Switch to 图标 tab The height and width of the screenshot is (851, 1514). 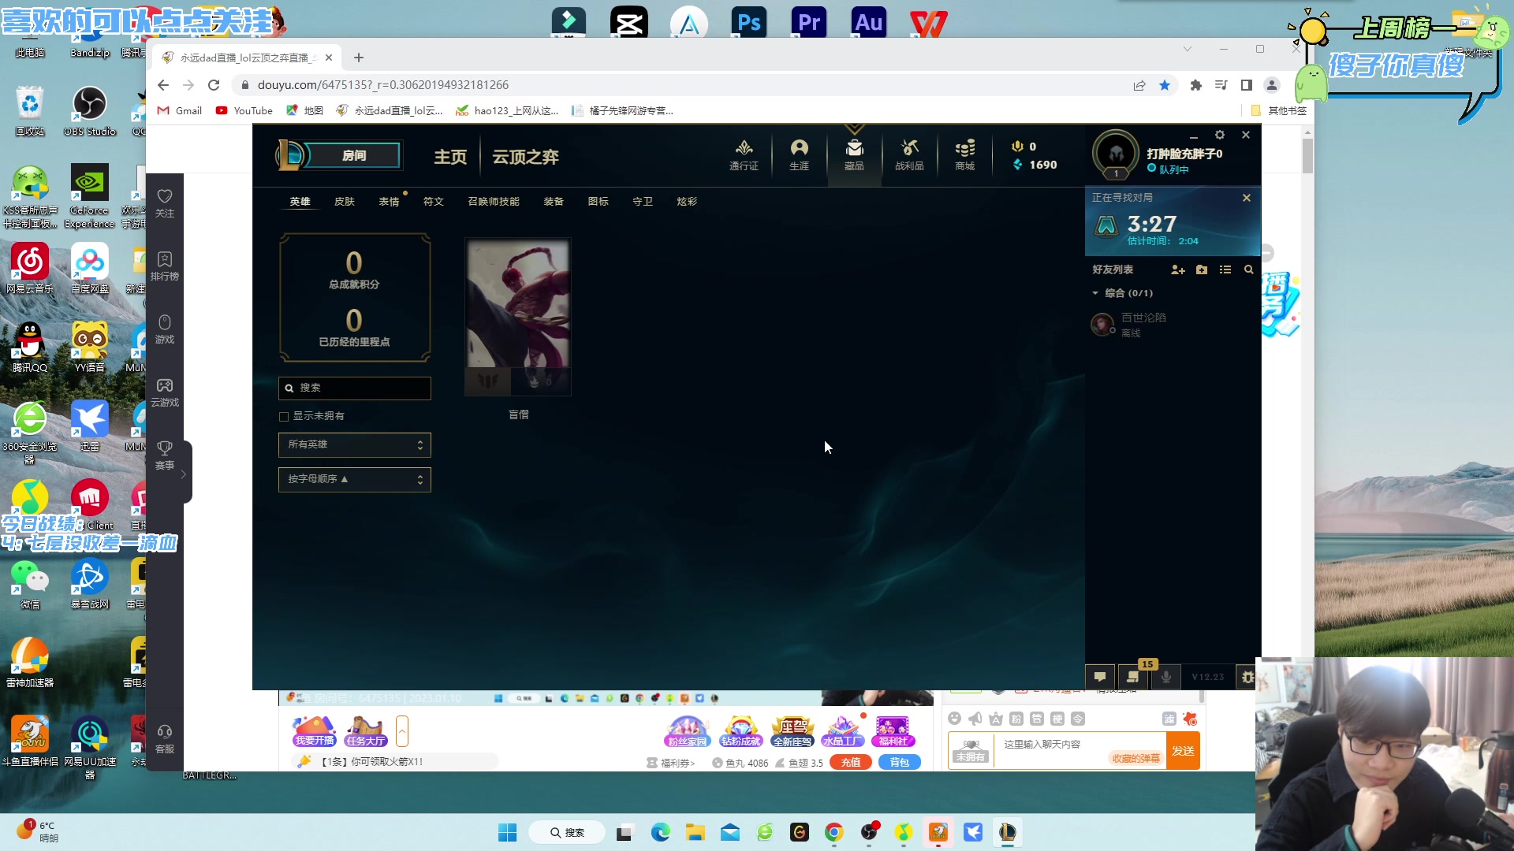(599, 202)
